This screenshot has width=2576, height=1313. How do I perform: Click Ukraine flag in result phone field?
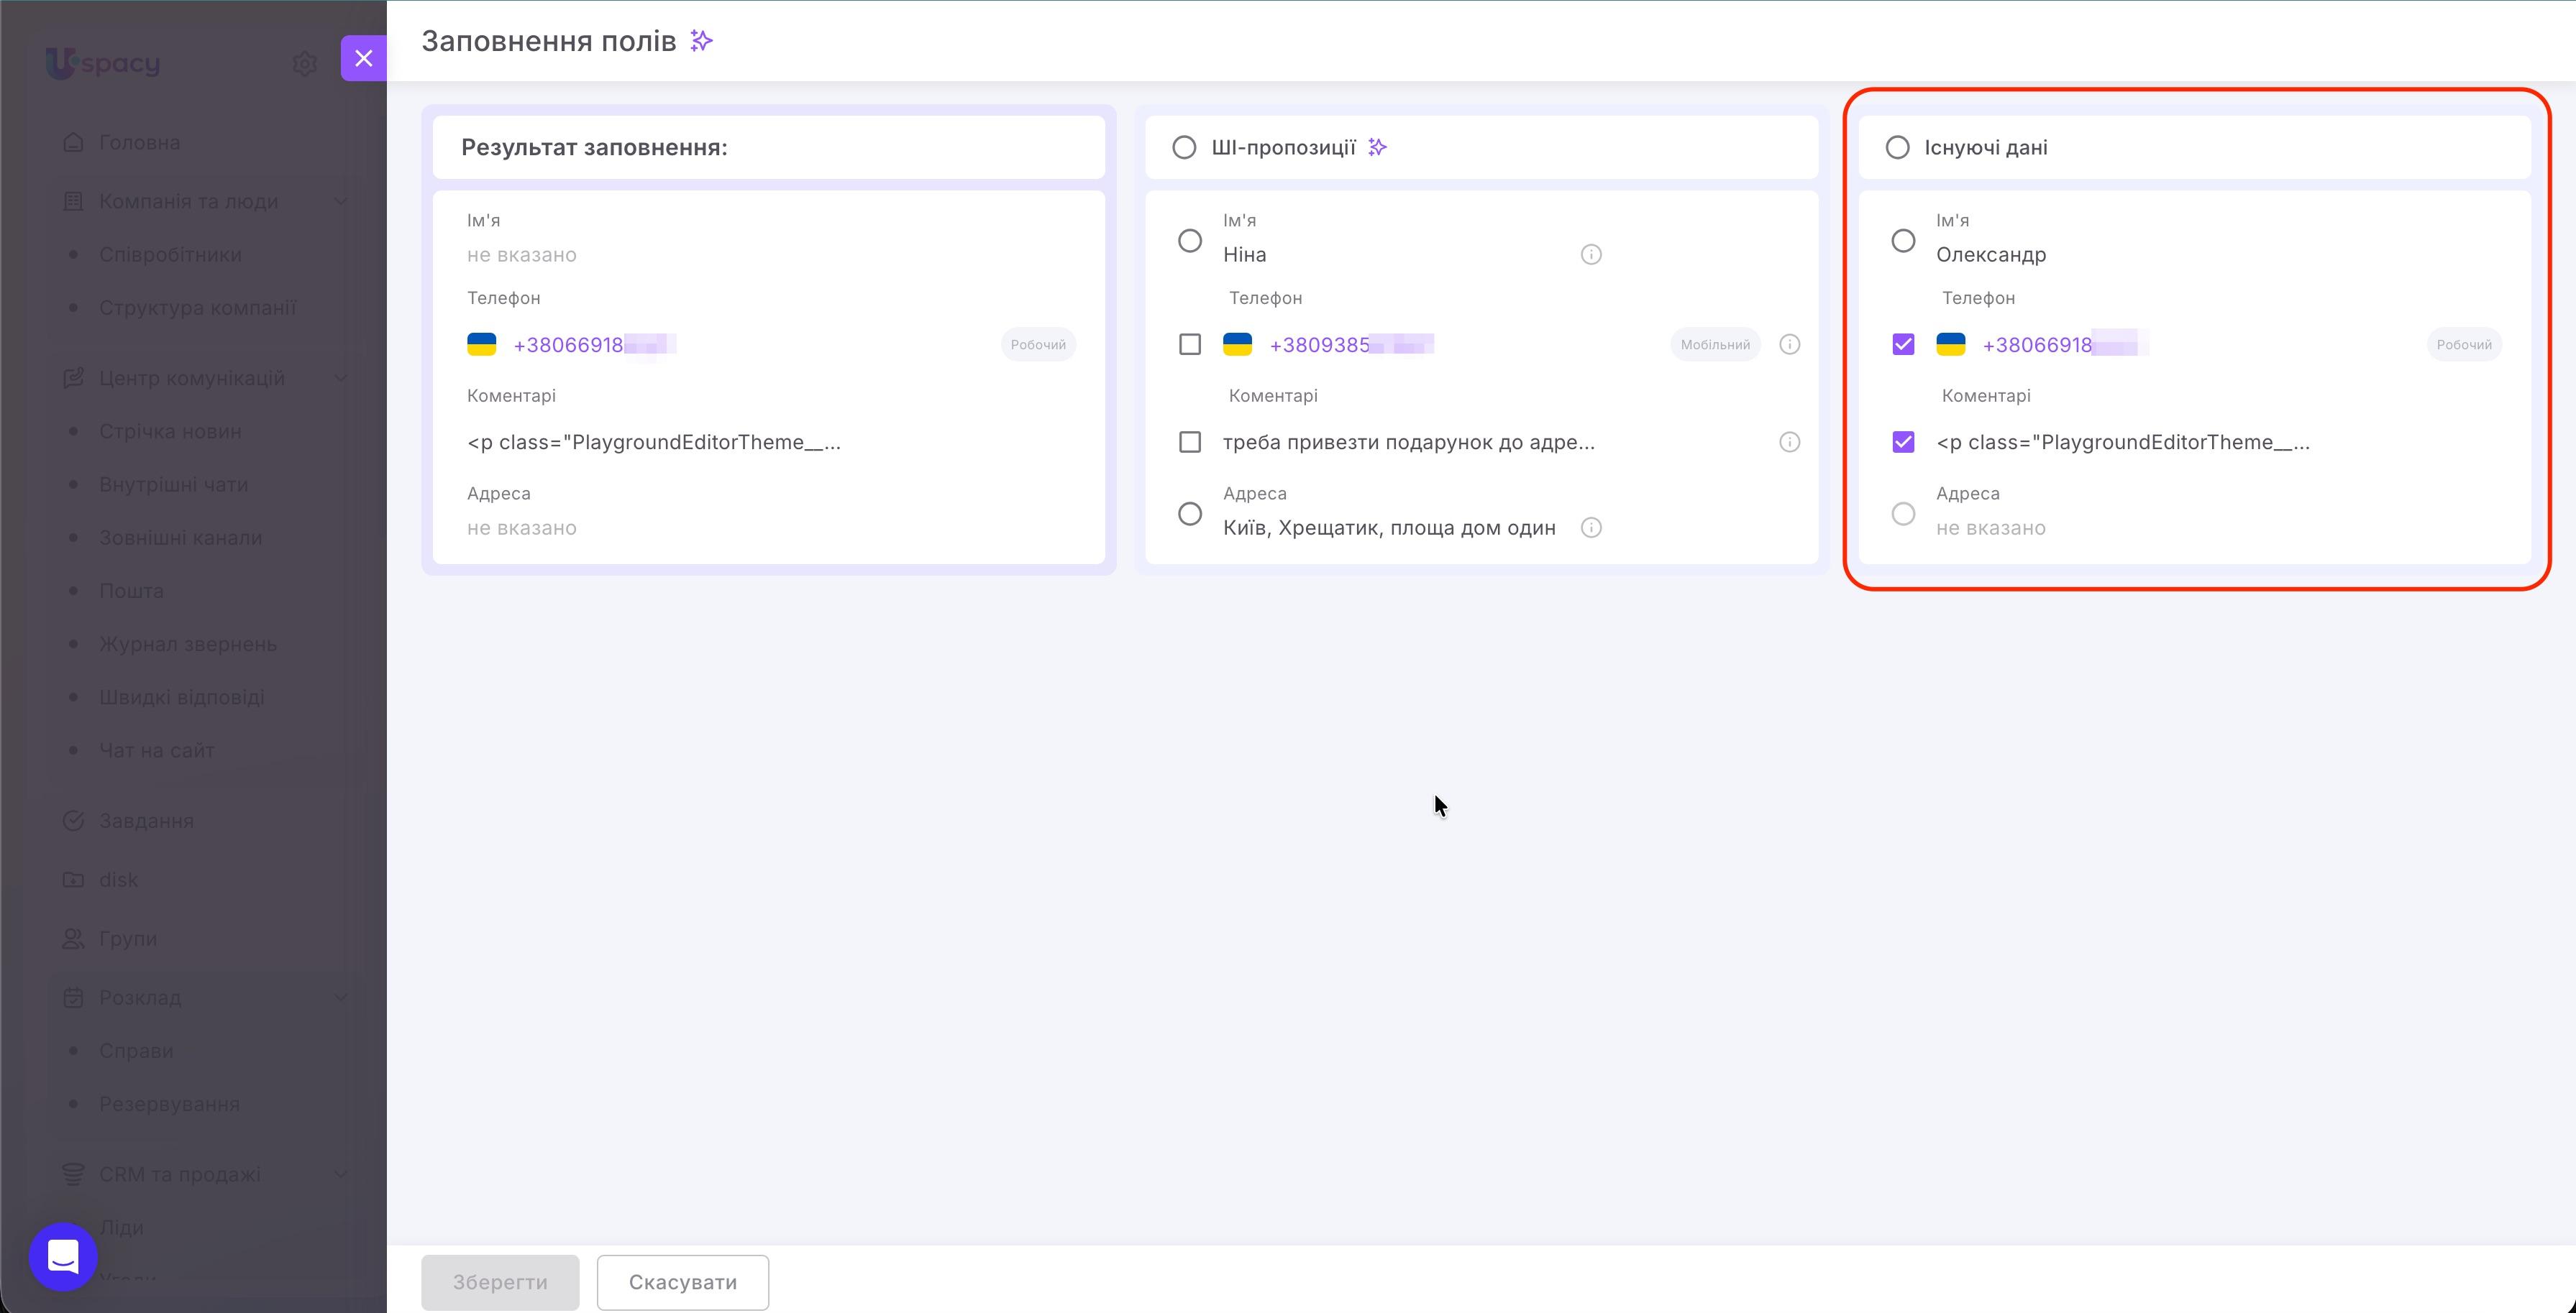click(x=482, y=344)
